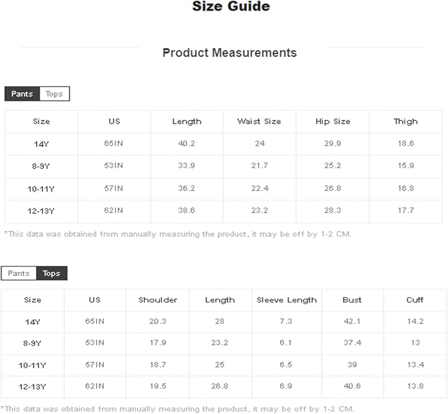Select the Cuff column header
This screenshot has height=414, width=448.
[415, 300]
